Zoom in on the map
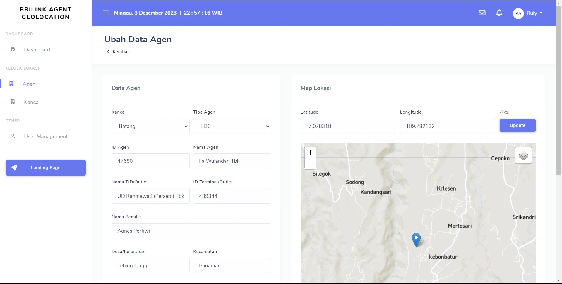This screenshot has width=562, height=284. pyautogui.click(x=310, y=153)
